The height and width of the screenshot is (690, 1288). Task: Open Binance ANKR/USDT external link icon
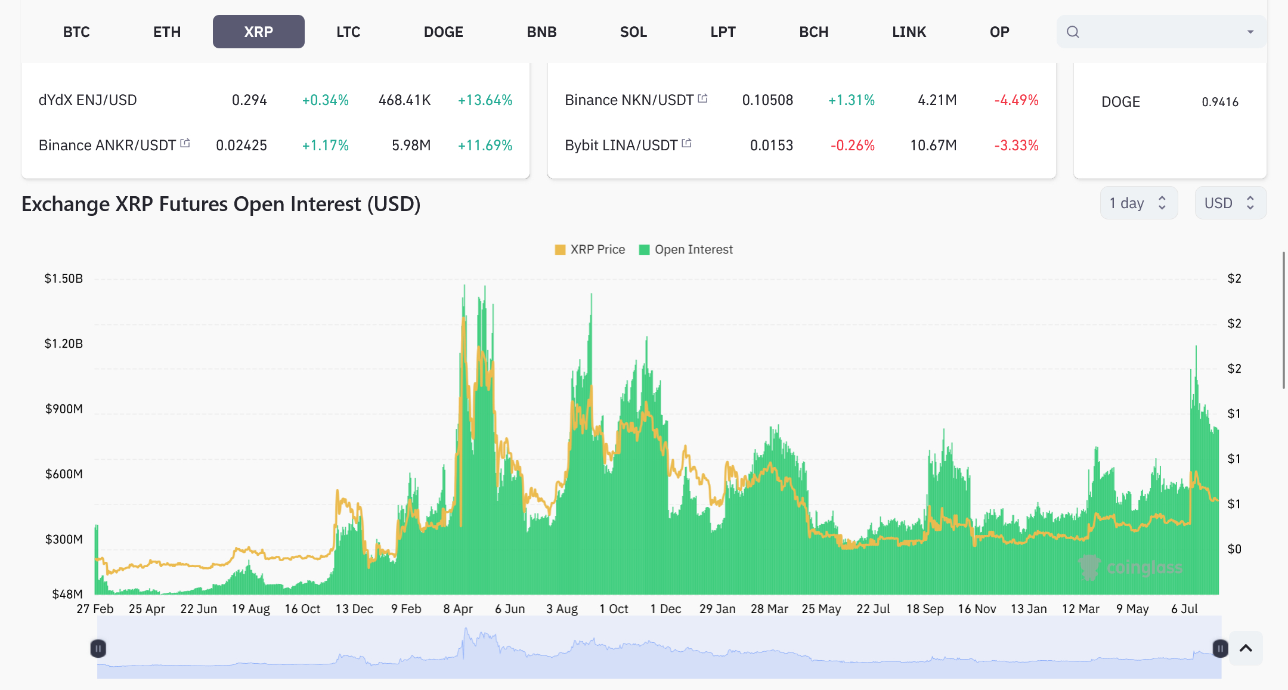[185, 143]
